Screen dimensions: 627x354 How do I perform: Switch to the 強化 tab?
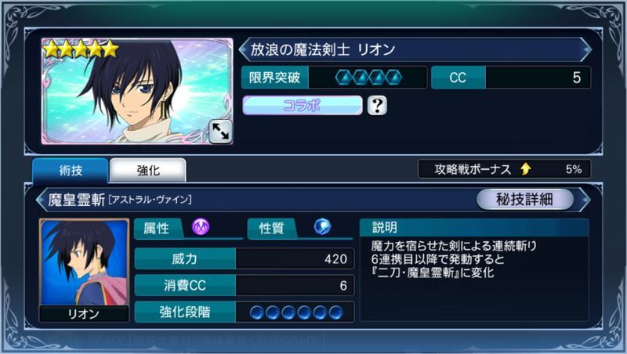pos(148,171)
